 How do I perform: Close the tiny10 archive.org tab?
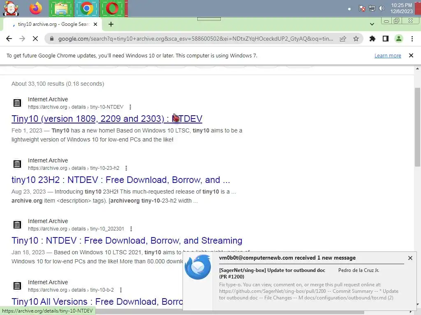coord(95,24)
